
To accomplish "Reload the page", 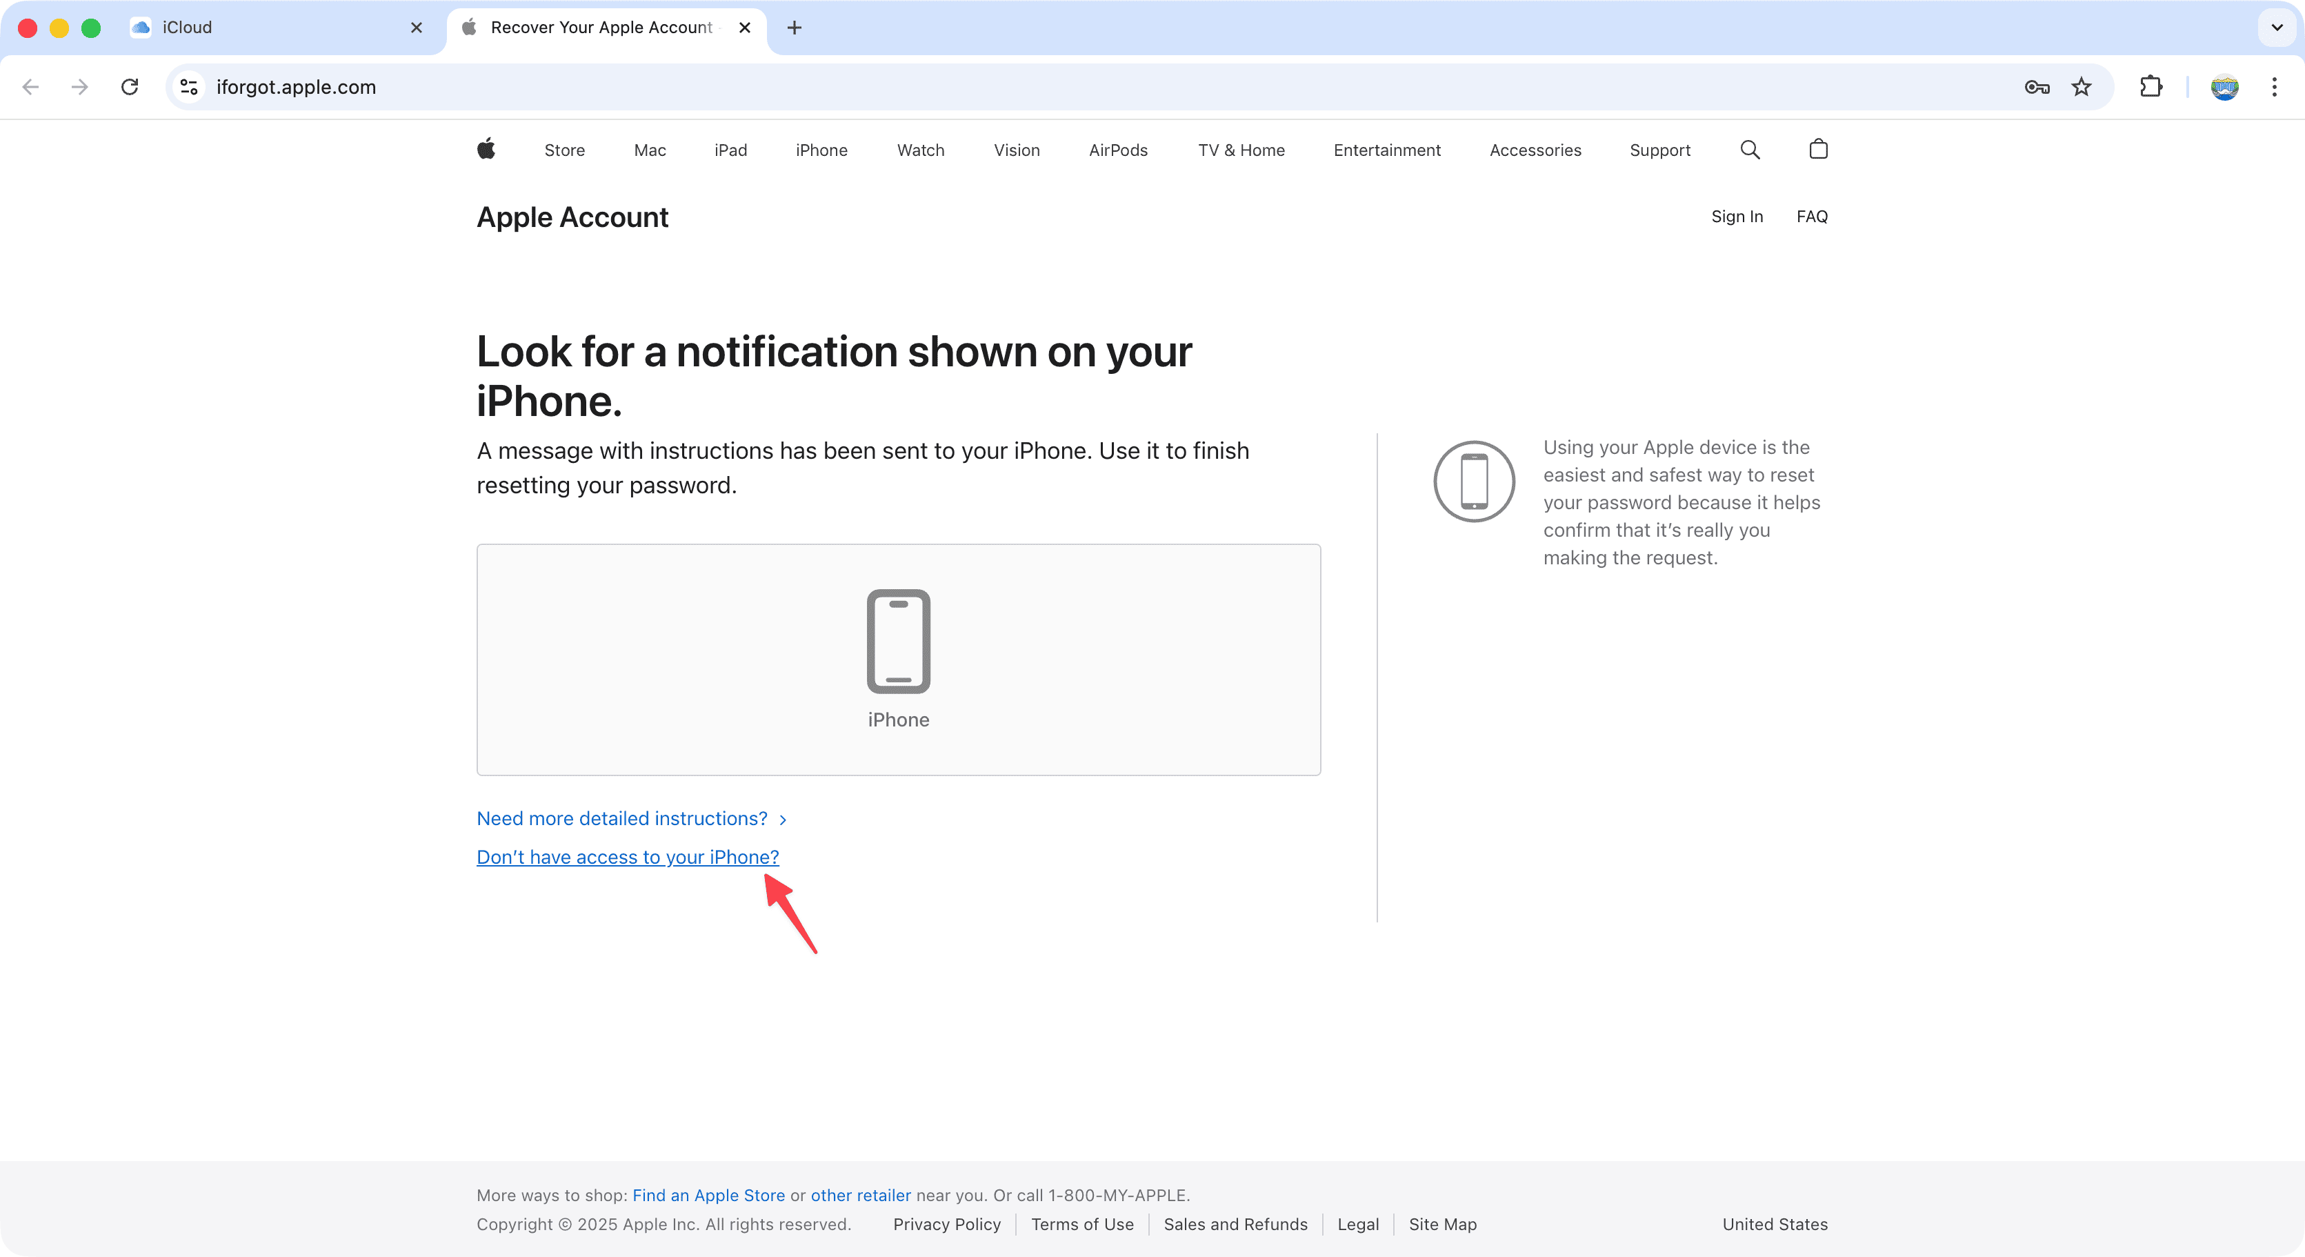I will (x=130, y=87).
